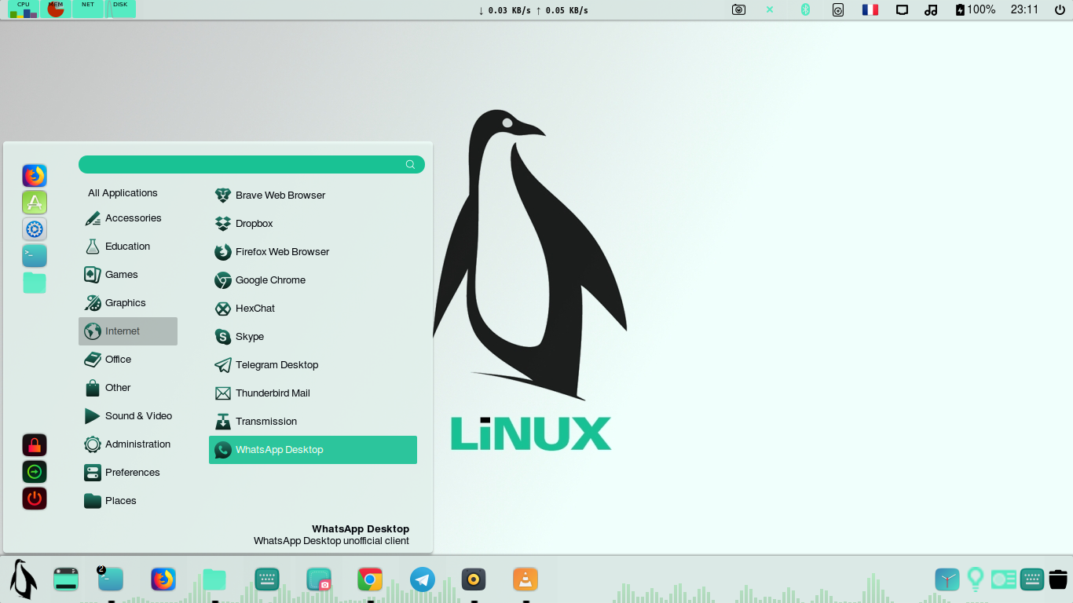1073x603 pixels.
Task: Open the screenshot tool on the bottom panel
Action: click(319, 579)
